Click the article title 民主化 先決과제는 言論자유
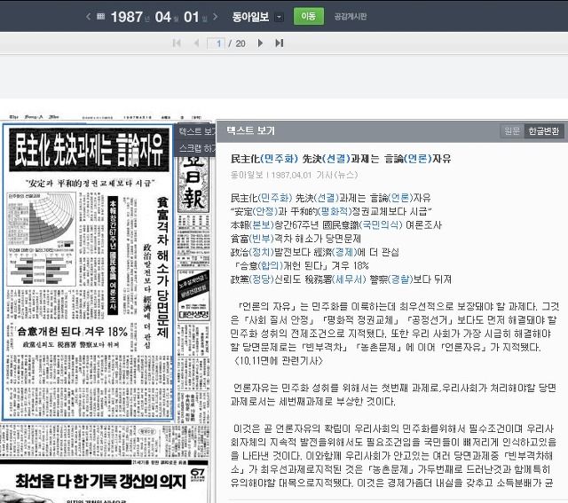Viewport: 568px width, 503px height. [341, 159]
